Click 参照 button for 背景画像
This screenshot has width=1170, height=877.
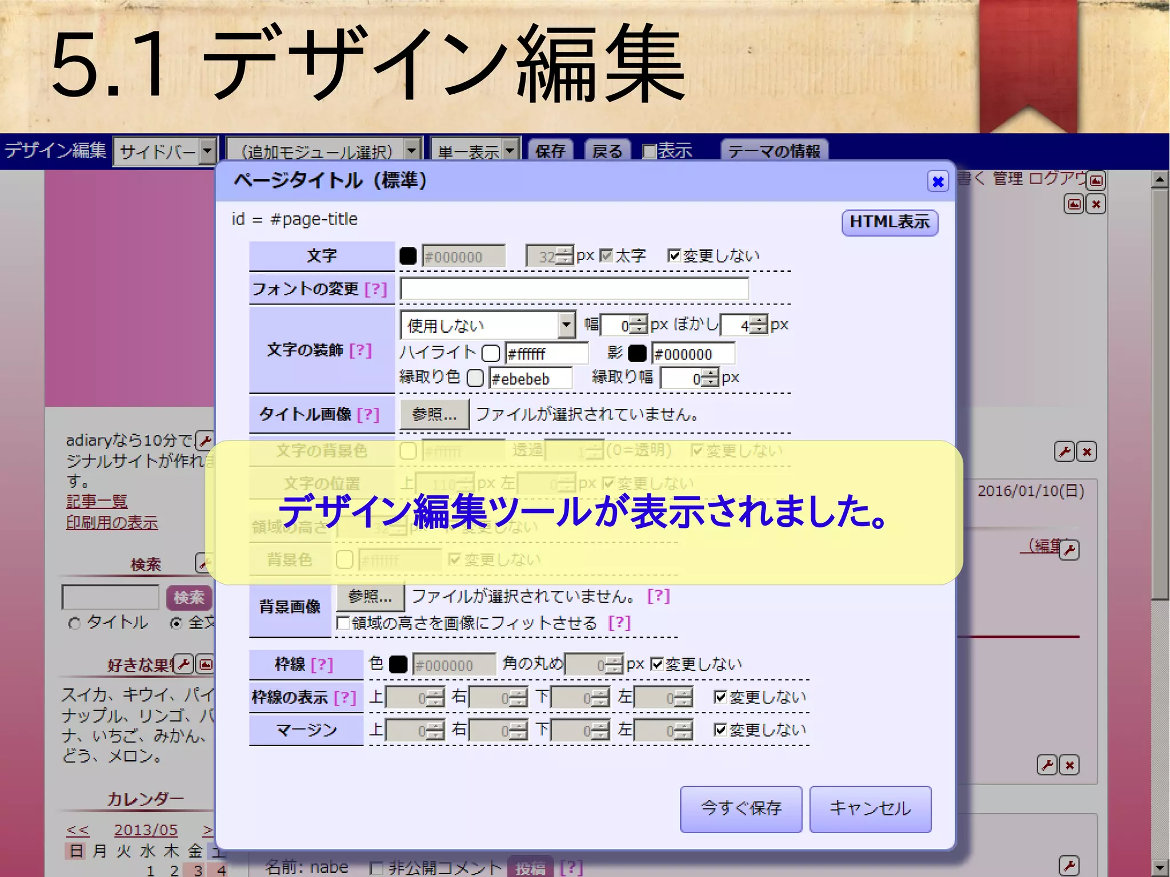pos(370,597)
